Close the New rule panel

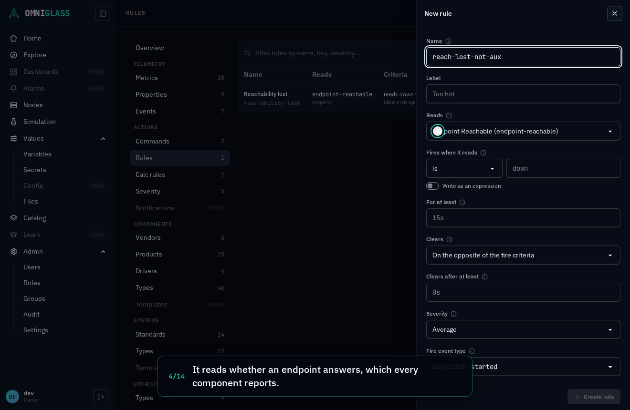[x=615, y=13]
